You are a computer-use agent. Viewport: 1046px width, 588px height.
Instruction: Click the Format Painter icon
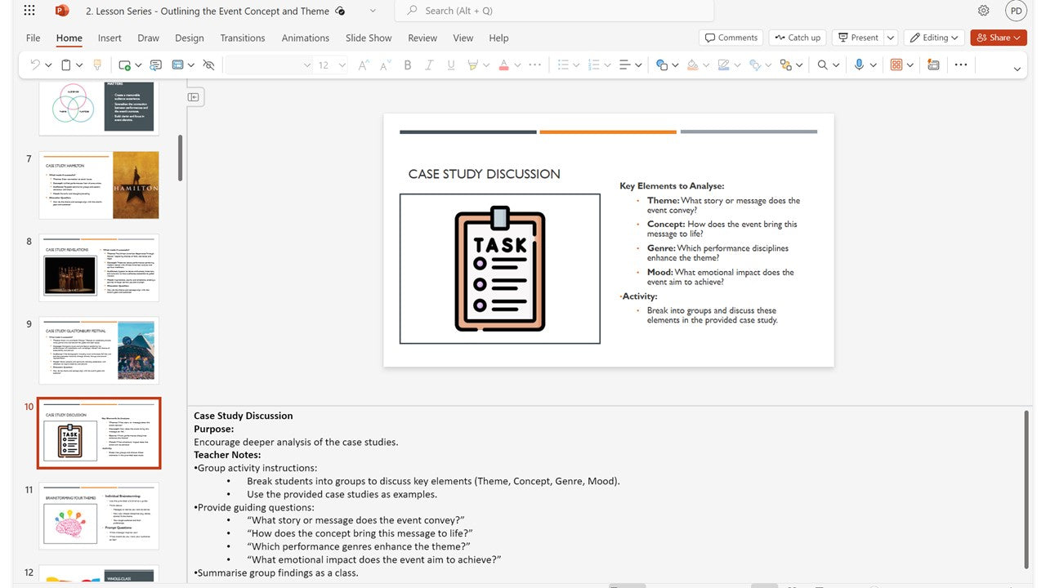[98, 65]
